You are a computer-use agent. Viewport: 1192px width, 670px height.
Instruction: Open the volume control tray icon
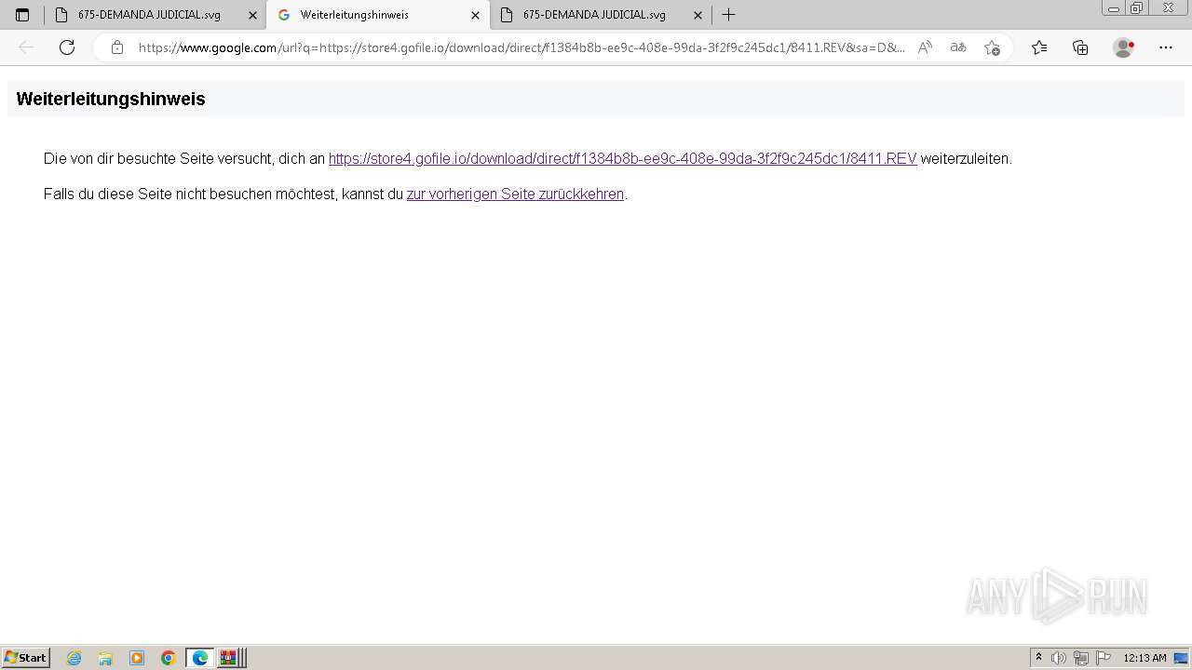pyautogui.click(x=1059, y=658)
